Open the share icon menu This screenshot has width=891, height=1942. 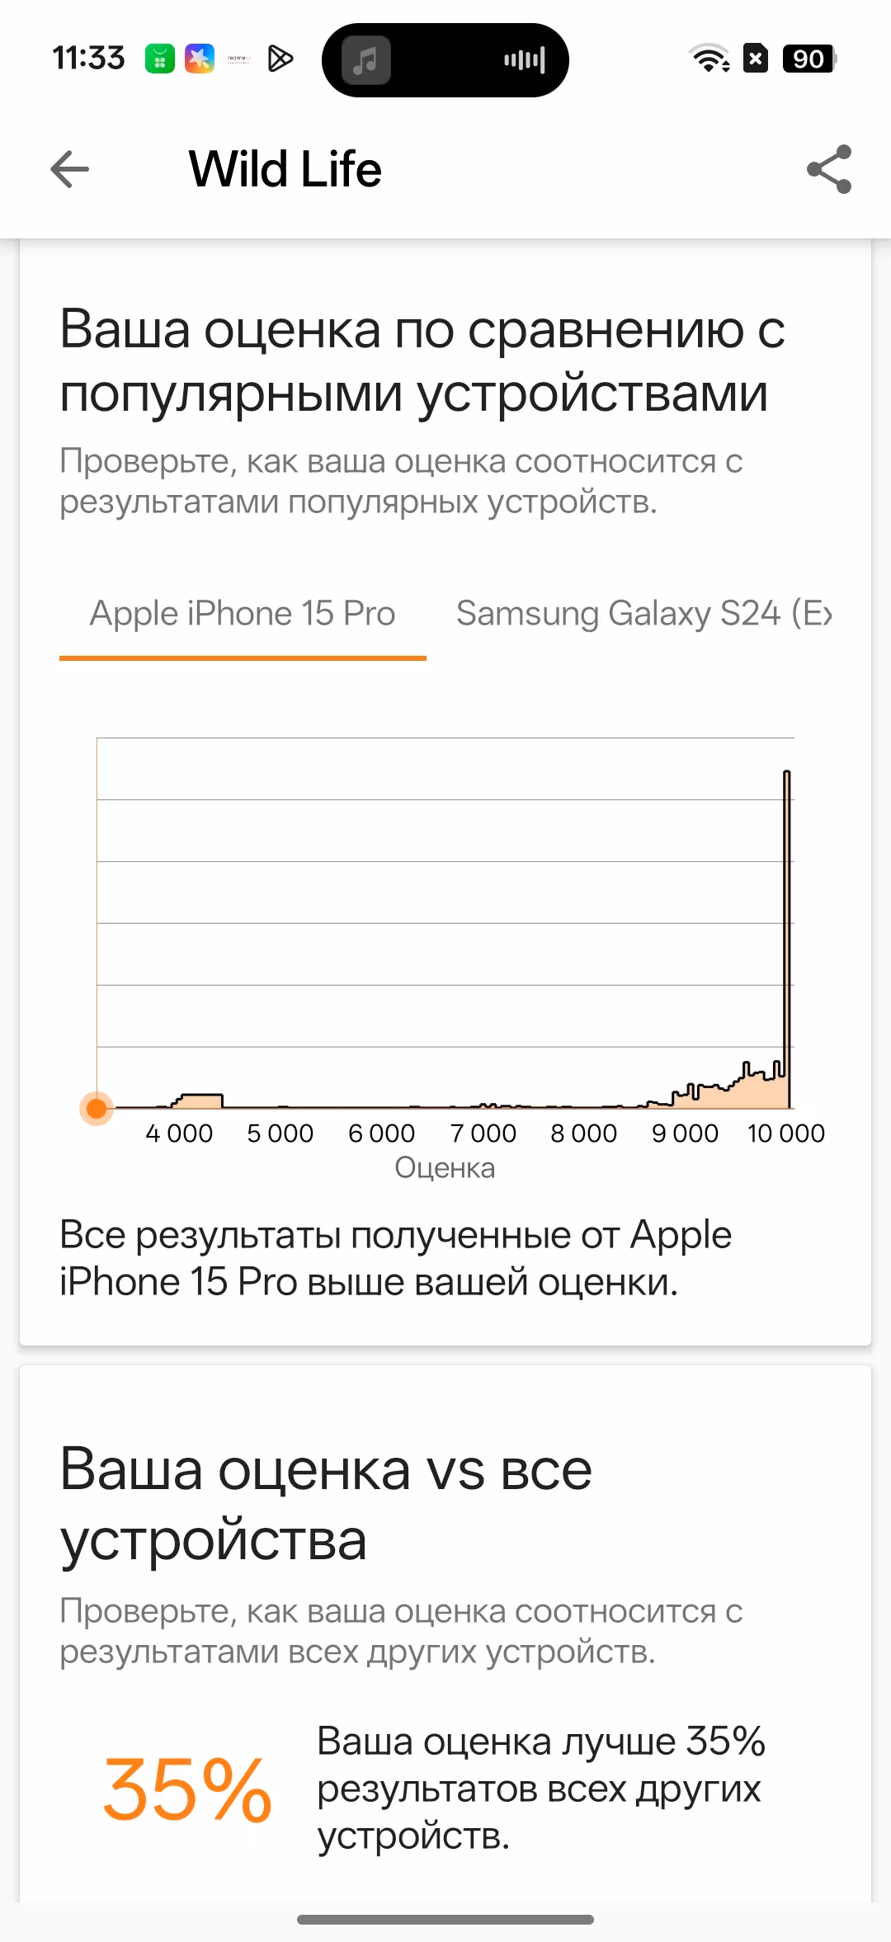828,170
